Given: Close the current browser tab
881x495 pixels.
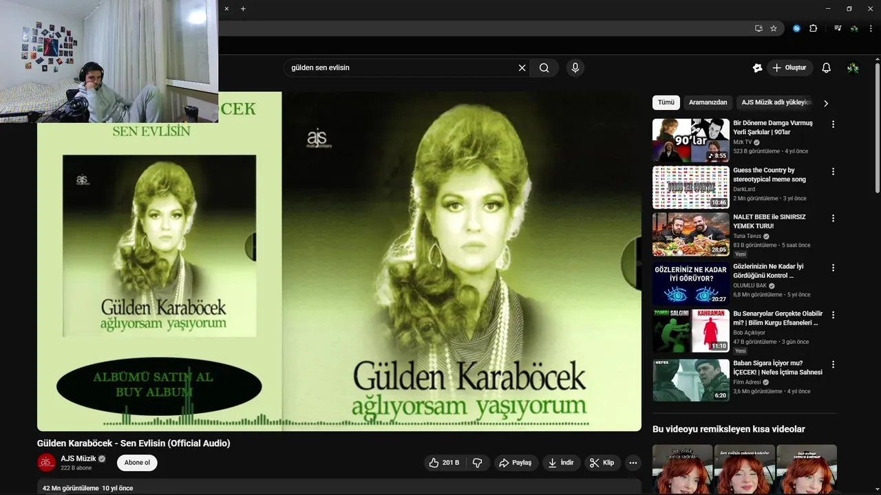Looking at the screenshot, I should (226, 9).
